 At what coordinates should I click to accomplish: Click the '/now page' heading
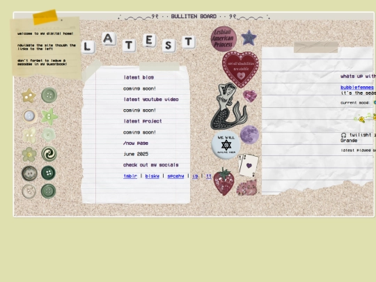click(136, 143)
